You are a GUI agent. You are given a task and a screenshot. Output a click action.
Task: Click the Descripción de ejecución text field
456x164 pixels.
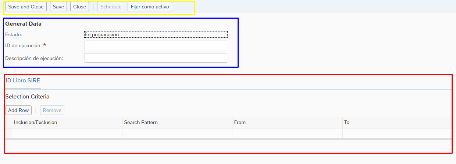156,58
